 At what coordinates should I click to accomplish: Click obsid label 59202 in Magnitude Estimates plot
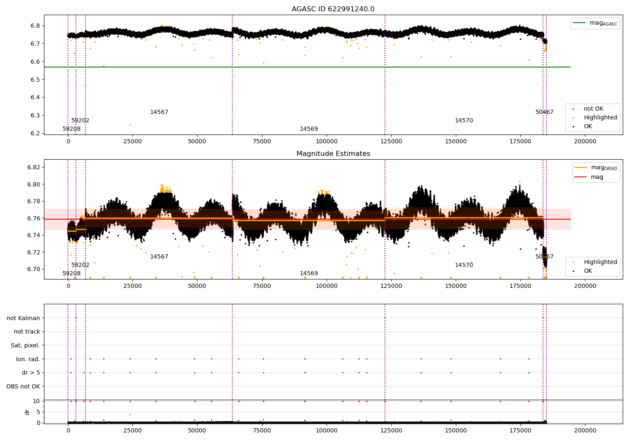tap(80, 265)
